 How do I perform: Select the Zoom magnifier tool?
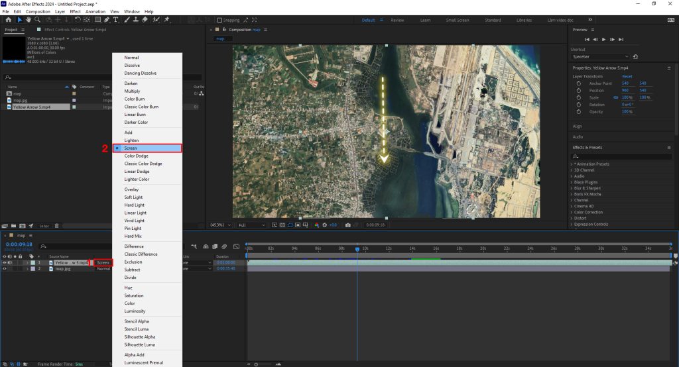38,20
